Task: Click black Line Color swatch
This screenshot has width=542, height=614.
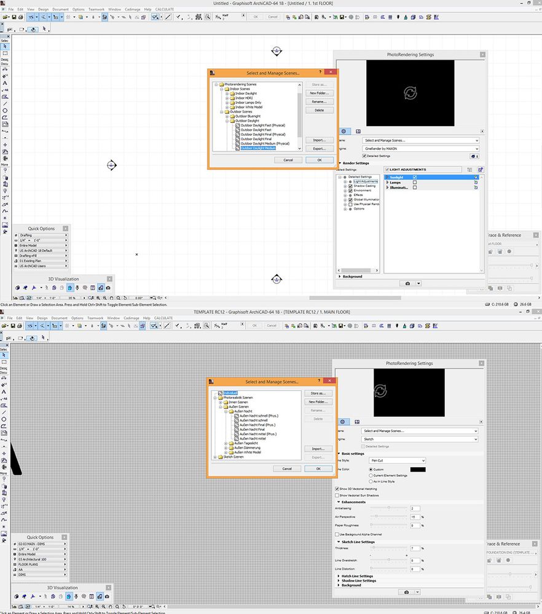Action: point(418,470)
